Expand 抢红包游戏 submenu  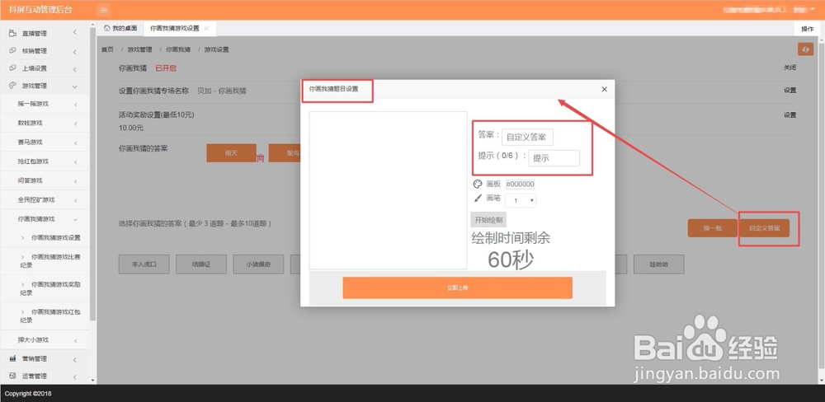pos(75,161)
